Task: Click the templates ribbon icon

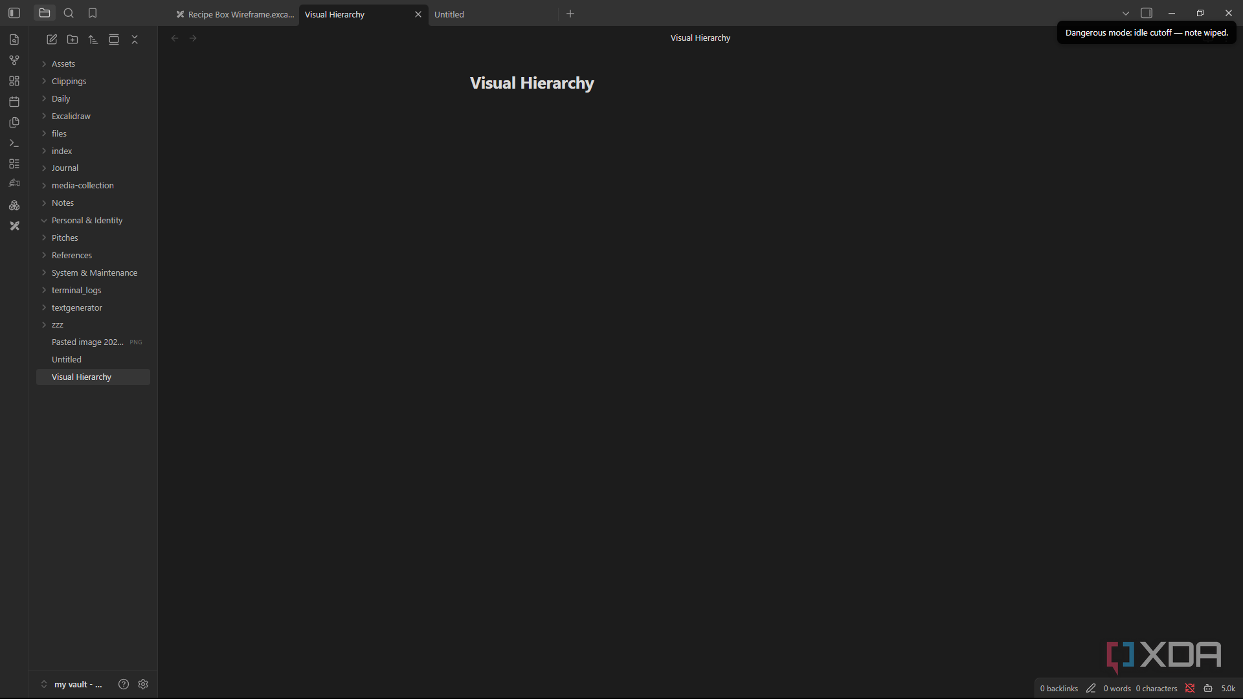Action: click(14, 122)
